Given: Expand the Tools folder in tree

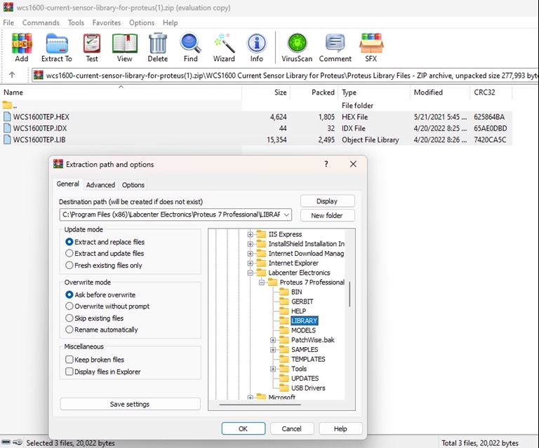Looking at the screenshot, I should pyautogui.click(x=273, y=369).
